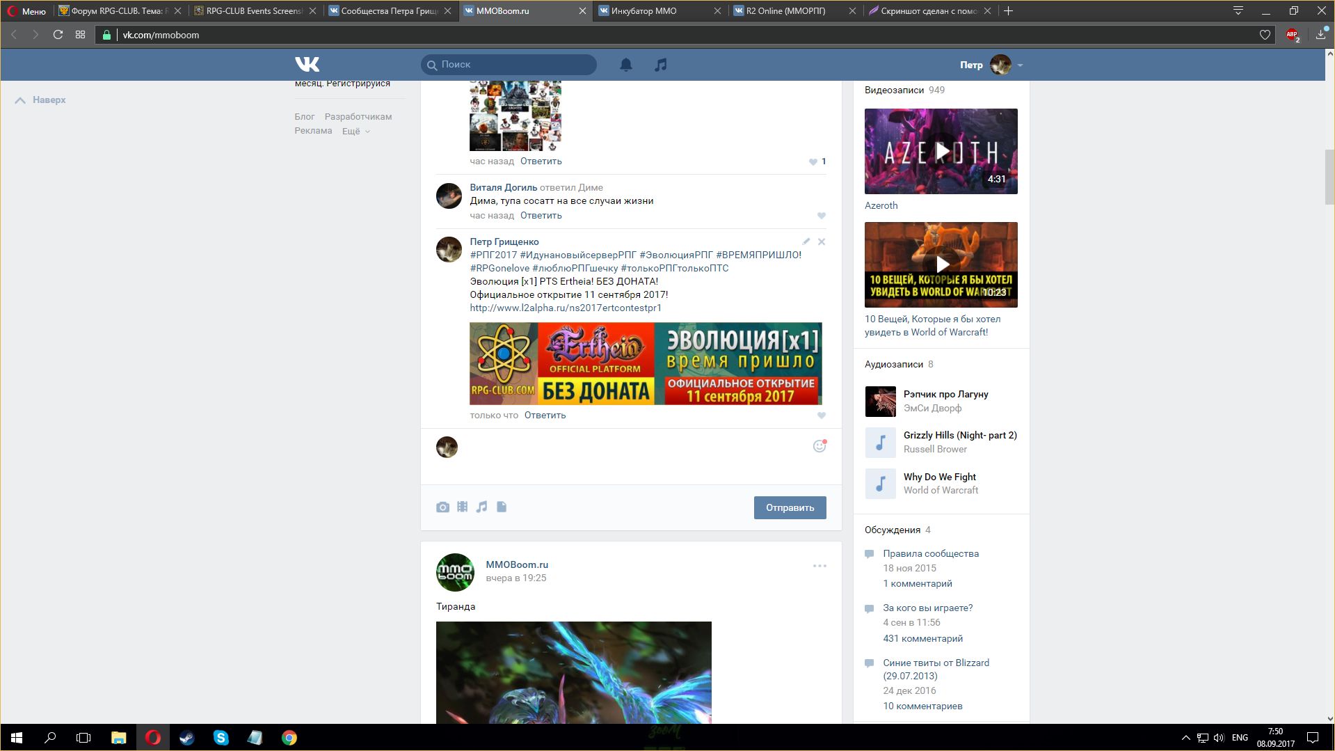Open MMOBoom.ru community avatar on post
1335x751 pixels.
(x=455, y=572)
